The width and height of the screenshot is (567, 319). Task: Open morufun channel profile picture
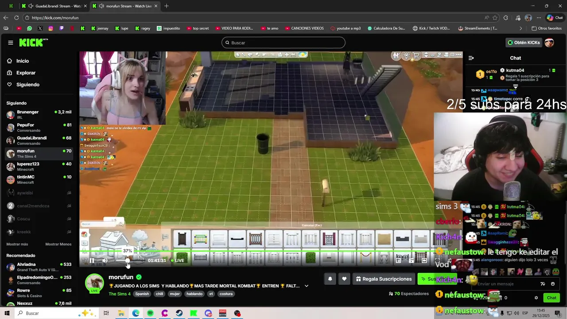pos(94,283)
